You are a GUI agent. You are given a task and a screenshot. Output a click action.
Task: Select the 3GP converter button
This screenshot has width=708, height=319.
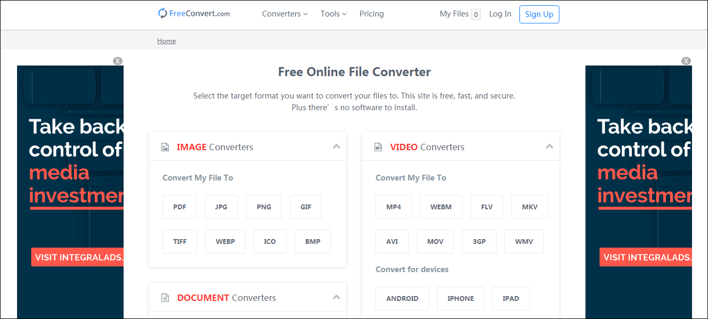pos(479,241)
